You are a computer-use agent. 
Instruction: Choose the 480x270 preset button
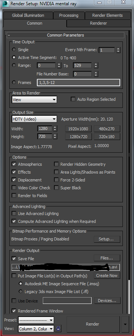point(107,129)
